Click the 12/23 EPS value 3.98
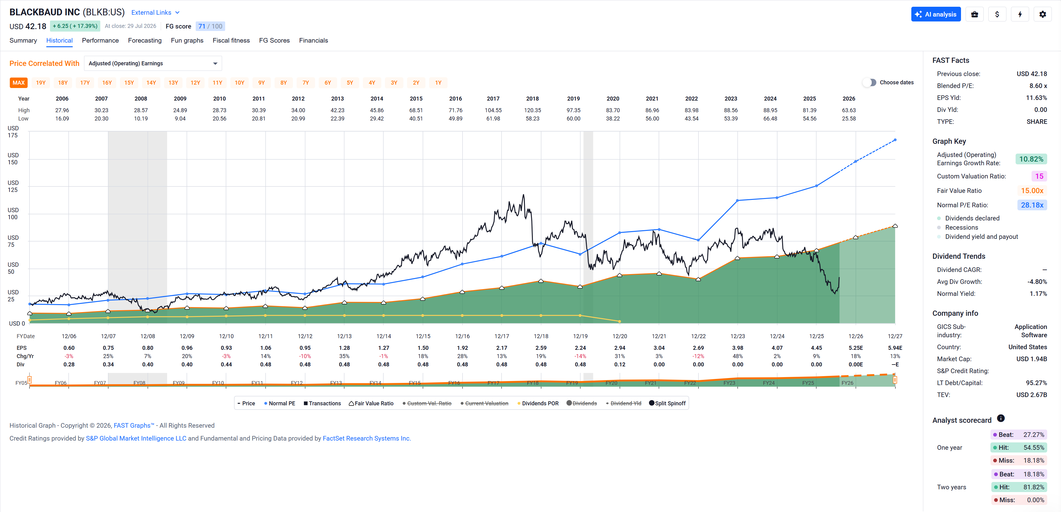 (738, 348)
